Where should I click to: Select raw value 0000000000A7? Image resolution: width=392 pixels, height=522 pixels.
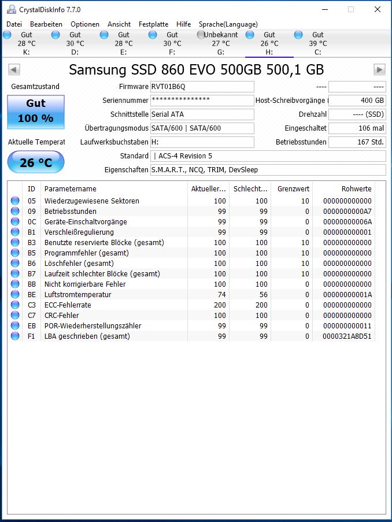click(347, 212)
